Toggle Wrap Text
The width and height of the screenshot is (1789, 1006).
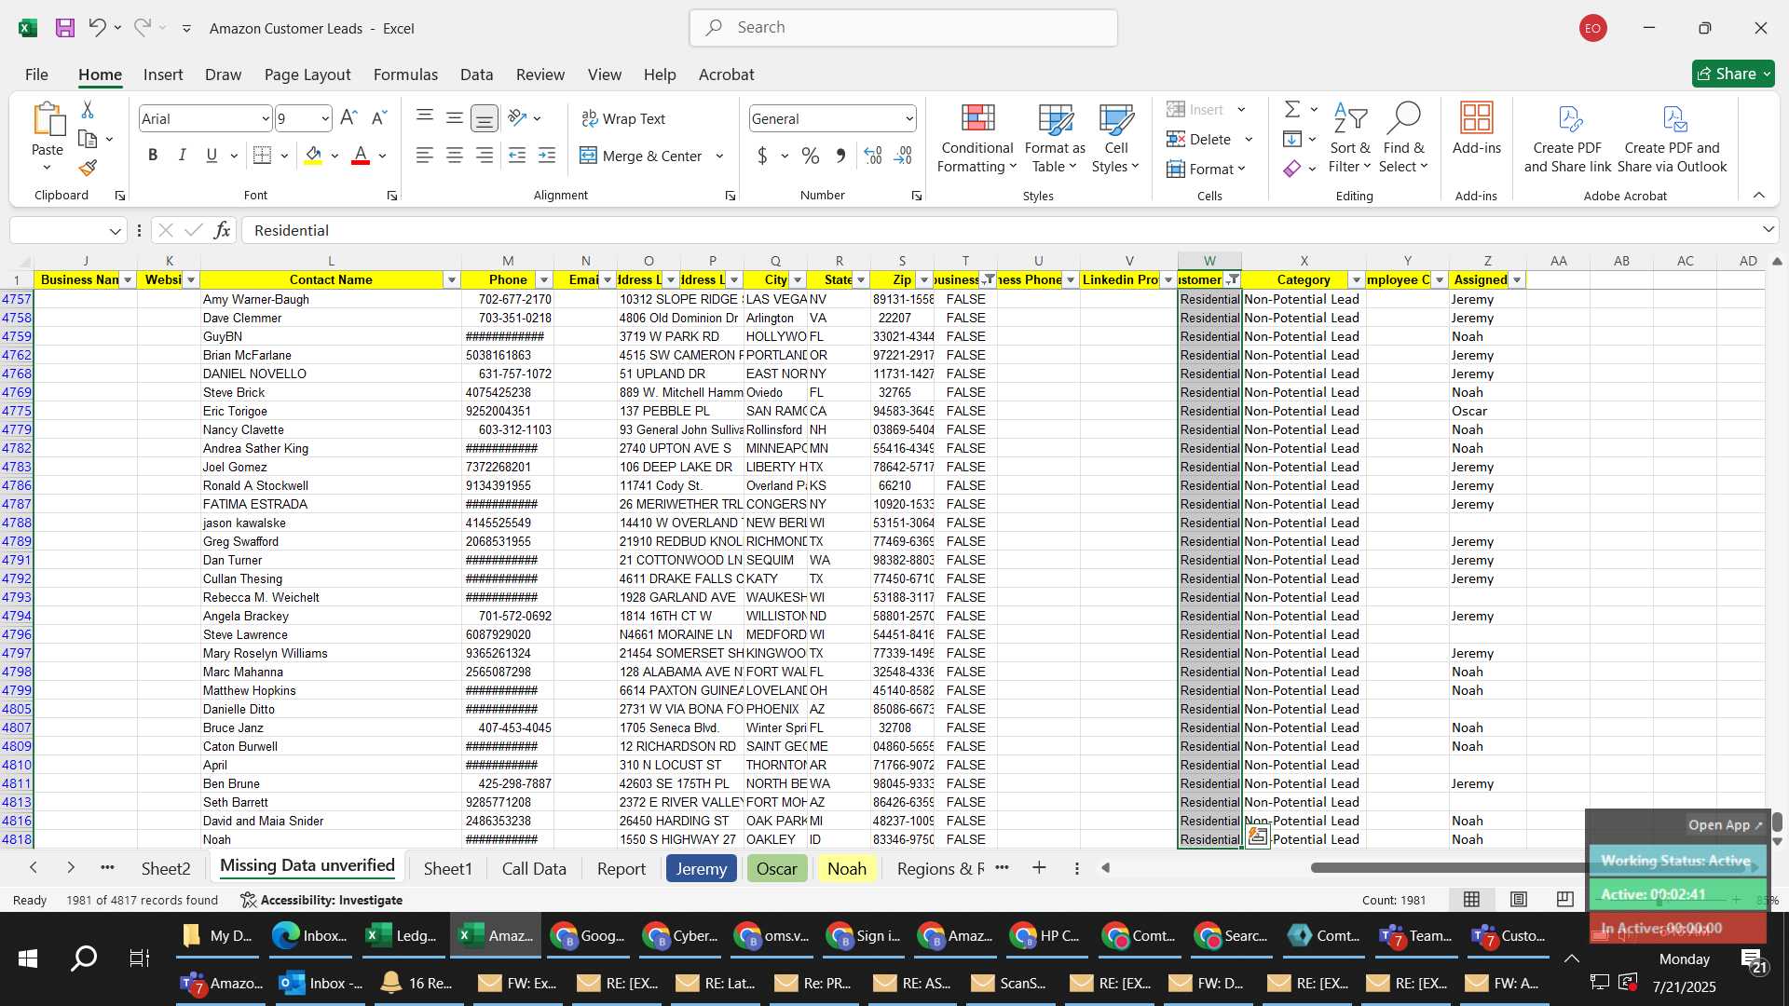[623, 118]
